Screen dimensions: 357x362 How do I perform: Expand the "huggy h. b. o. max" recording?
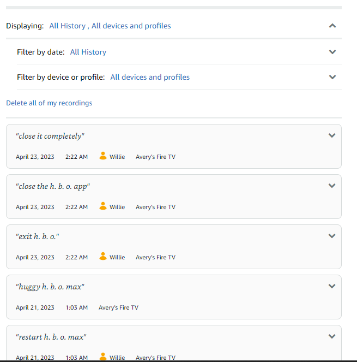click(x=332, y=286)
